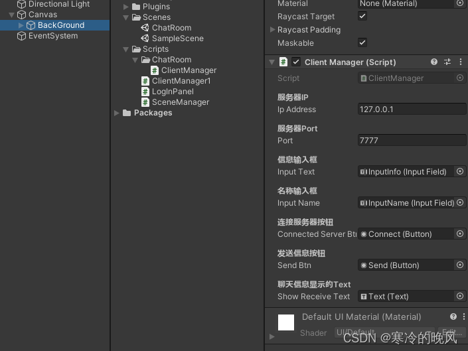
Task: Click the Connect (Button) reference field
Action: pos(406,234)
